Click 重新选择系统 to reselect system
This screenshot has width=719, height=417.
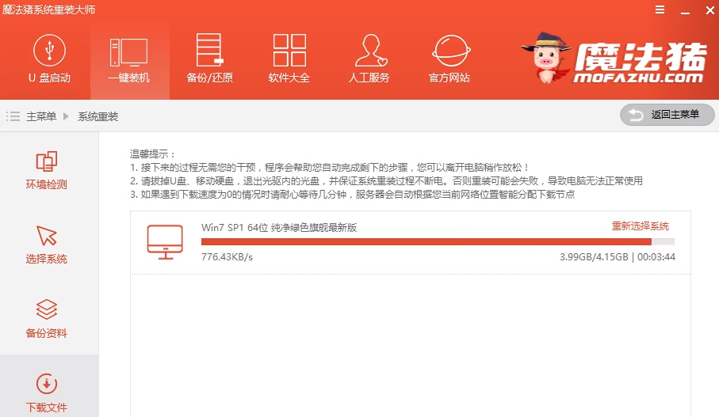point(641,226)
